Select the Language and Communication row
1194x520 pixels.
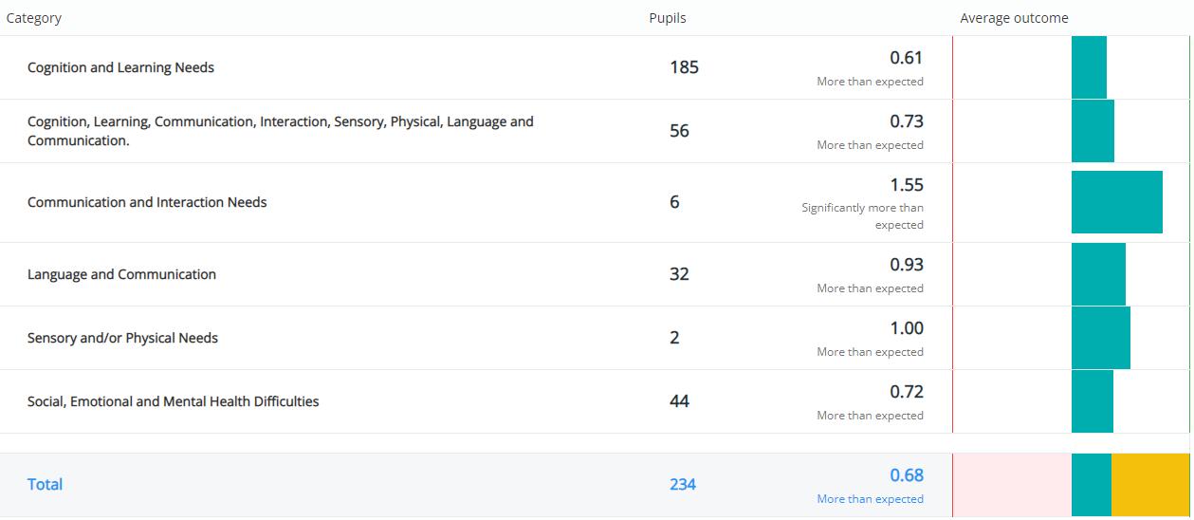(121, 274)
